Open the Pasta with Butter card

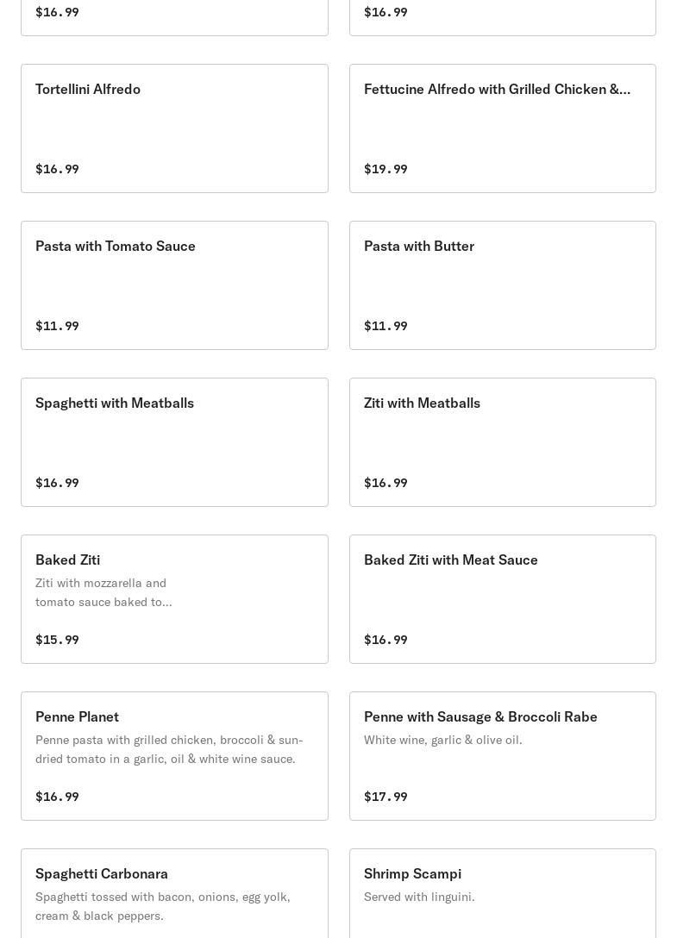pos(419,247)
